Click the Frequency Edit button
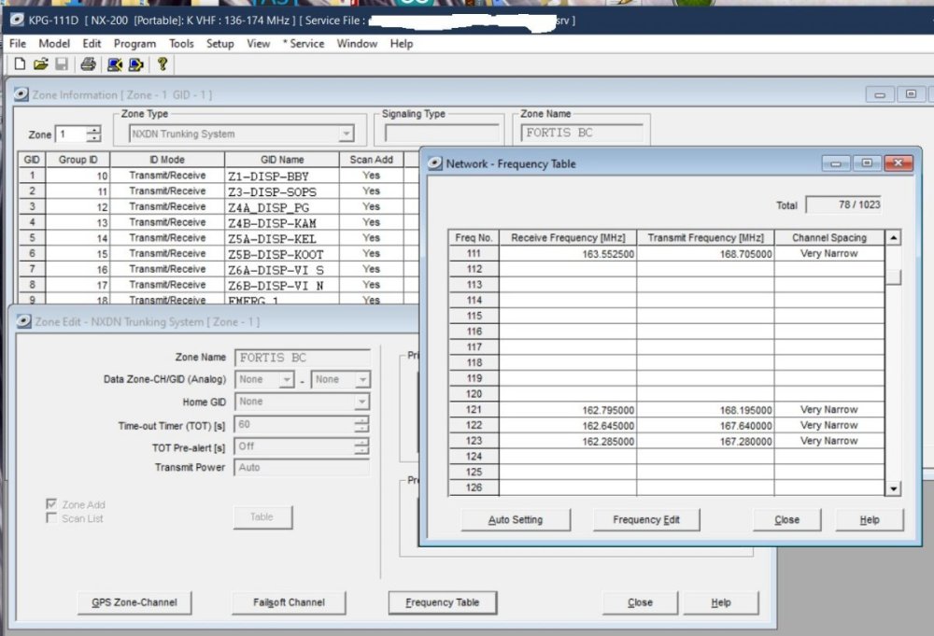934x636 pixels. [646, 520]
